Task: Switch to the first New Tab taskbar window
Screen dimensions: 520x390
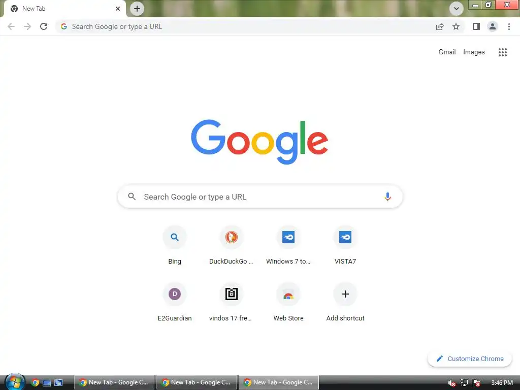Action: tap(114, 382)
